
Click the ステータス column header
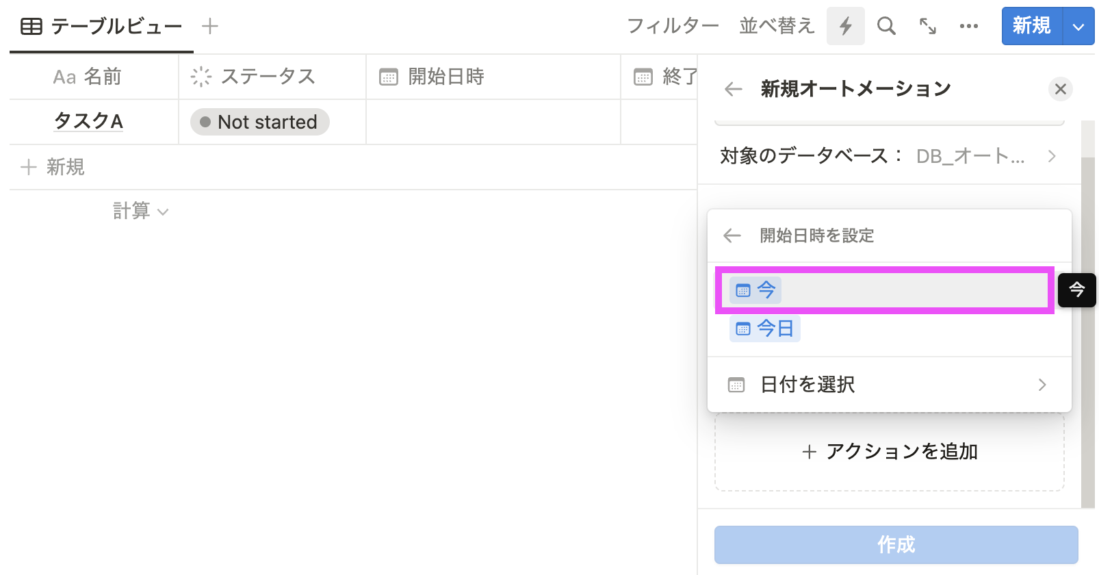272,77
